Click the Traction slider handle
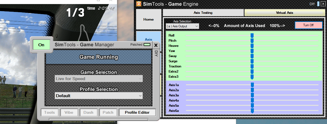This screenshot has height=124, width=327. pos(252,66)
